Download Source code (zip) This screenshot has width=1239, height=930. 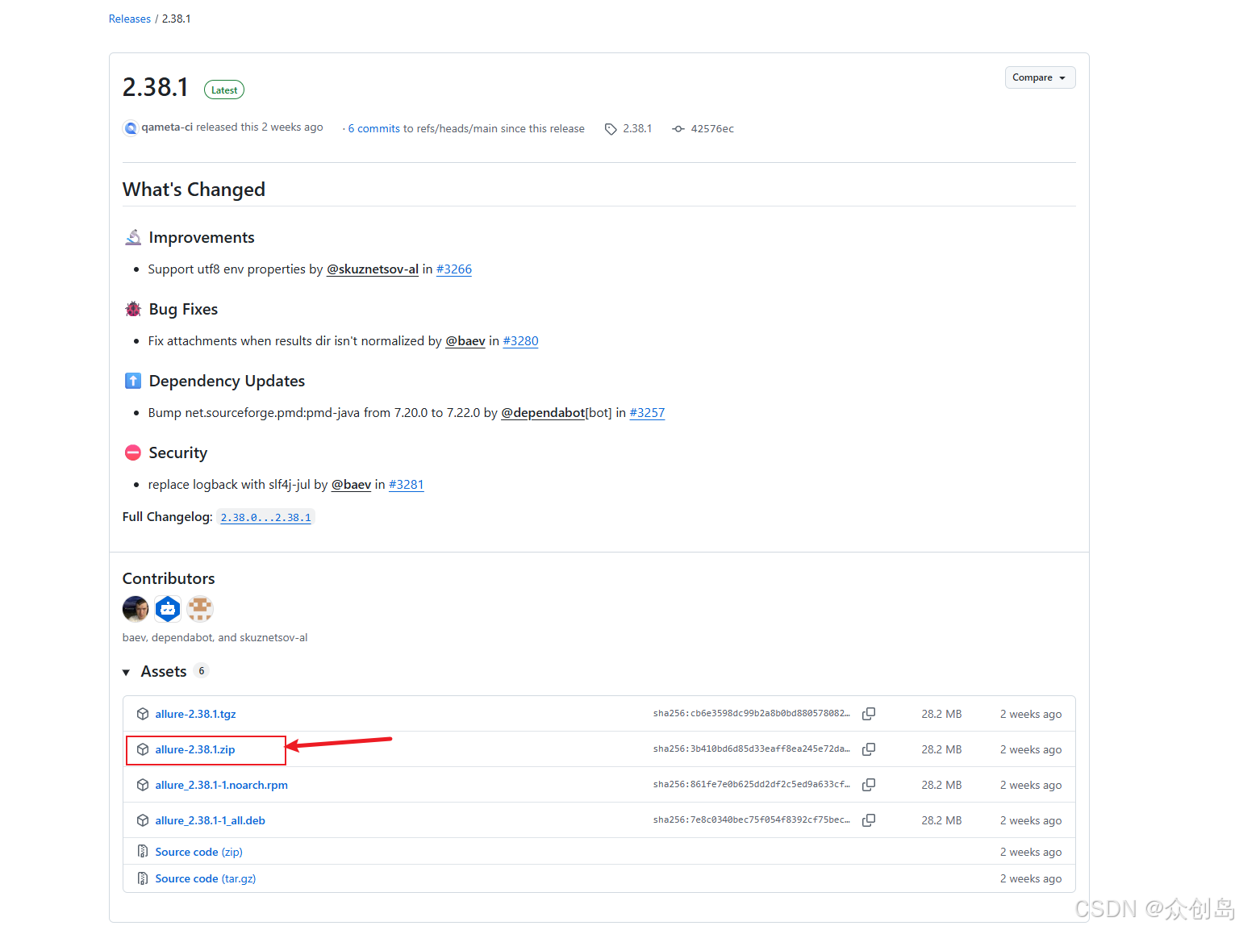click(x=199, y=852)
